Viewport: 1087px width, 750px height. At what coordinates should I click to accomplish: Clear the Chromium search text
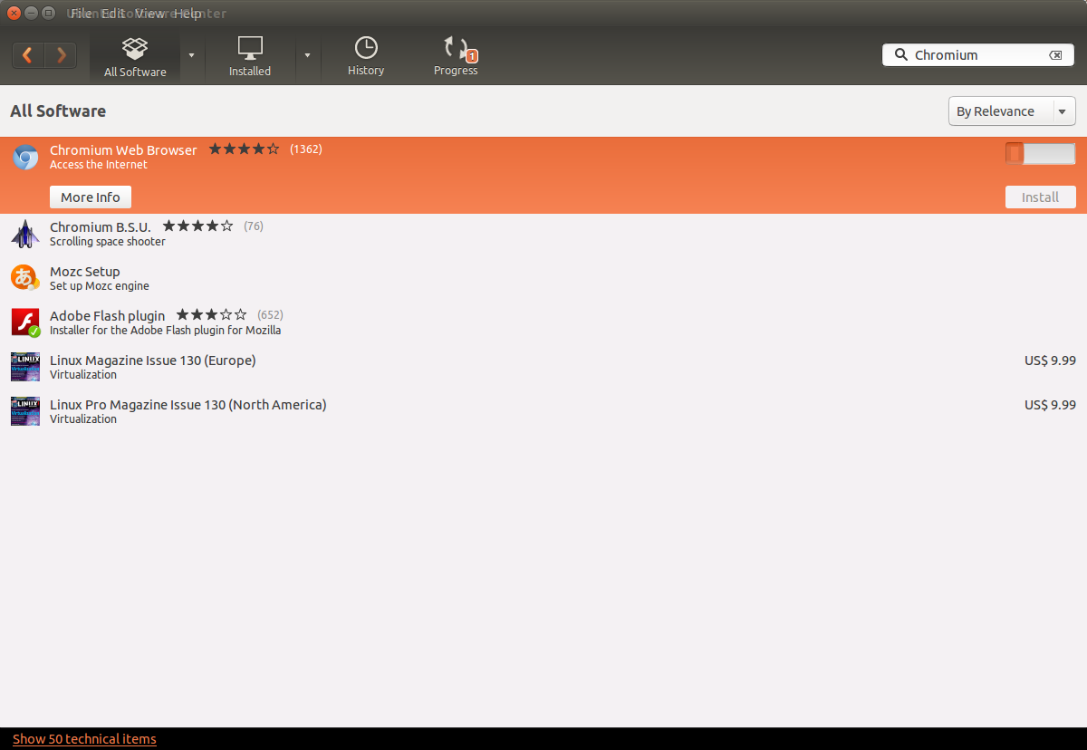point(1055,55)
